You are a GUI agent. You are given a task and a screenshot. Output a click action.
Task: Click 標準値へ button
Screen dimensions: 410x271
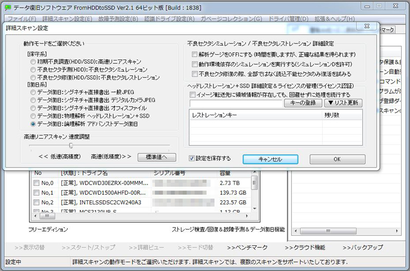(157, 157)
